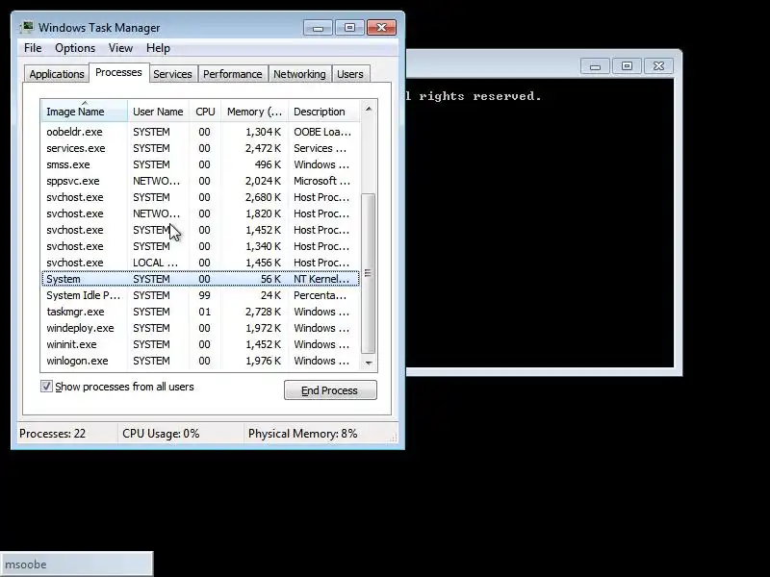Viewport: 770px width, 577px height.
Task: Minimize the command prompt window
Action: click(595, 66)
